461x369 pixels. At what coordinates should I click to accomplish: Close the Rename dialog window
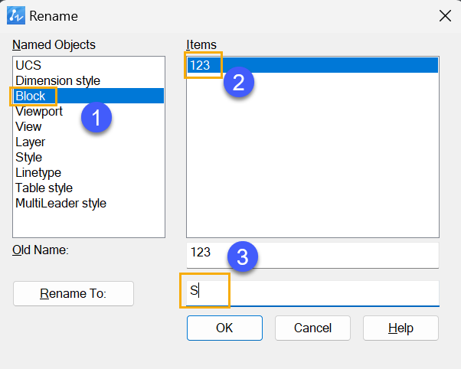445,15
